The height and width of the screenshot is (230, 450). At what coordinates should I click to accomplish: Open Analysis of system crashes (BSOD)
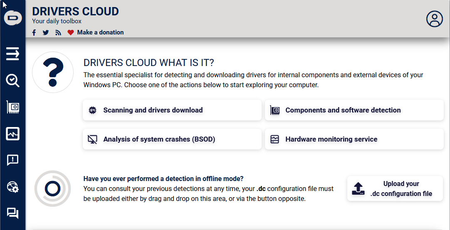pyautogui.click(x=172, y=139)
